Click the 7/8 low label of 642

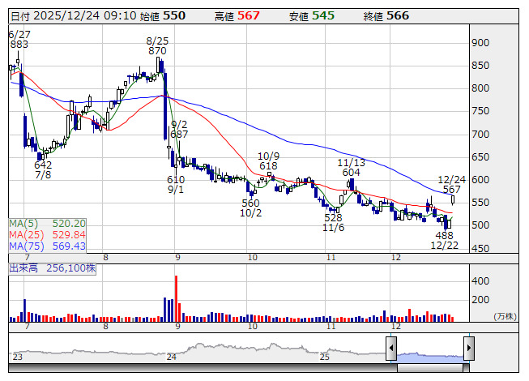43,165
